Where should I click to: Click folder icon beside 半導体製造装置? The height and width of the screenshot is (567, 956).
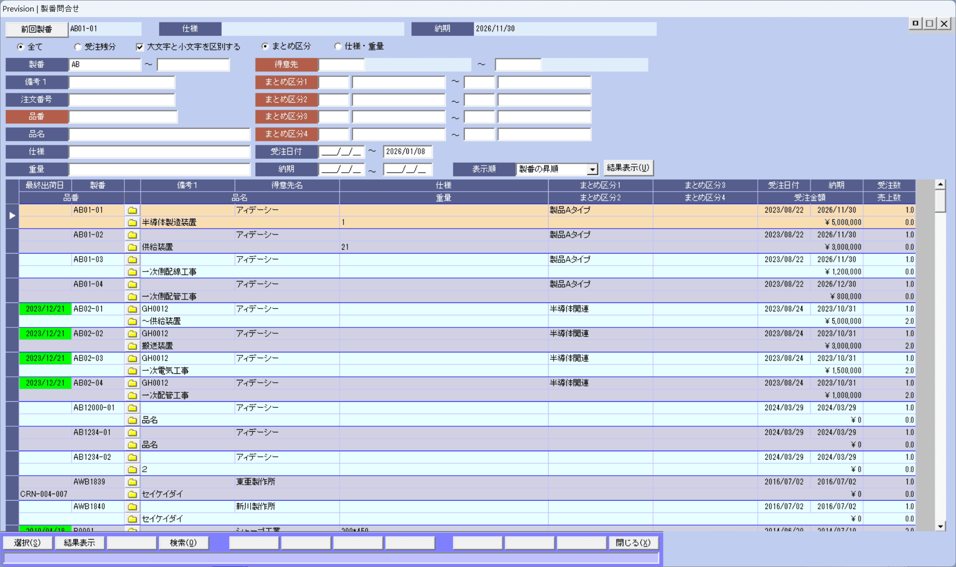(x=132, y=223)
